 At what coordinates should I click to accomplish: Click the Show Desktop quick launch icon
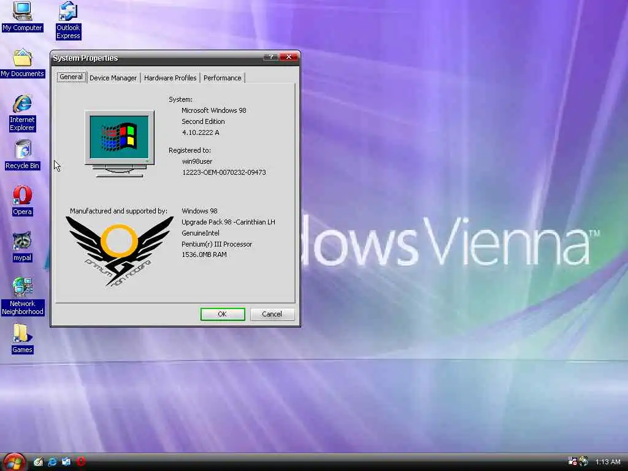click(x=39, y=462)
